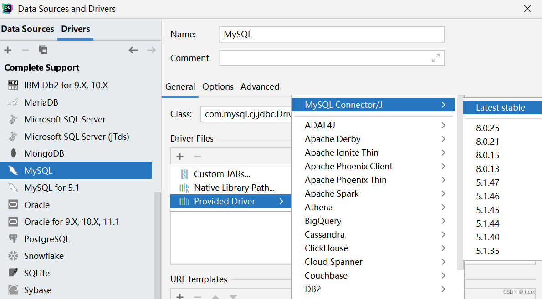This screenshot has width=542, height=299.
Task: Open the Options tab
Action: click(218, 86)
